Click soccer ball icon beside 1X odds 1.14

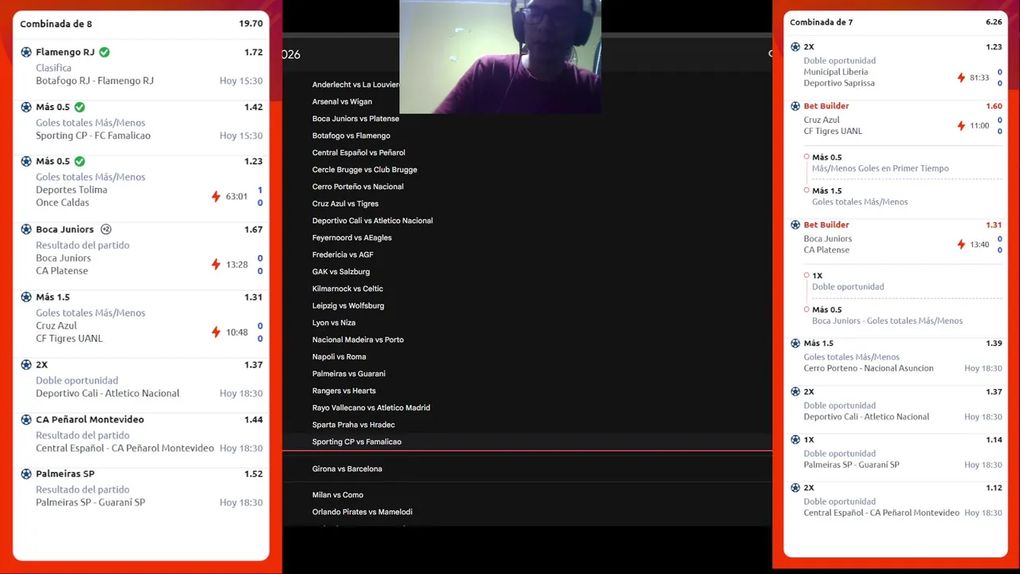point(795,439)
